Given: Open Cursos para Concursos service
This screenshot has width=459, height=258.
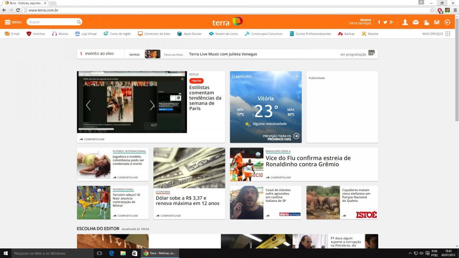Looking at the screenshot, I should (x=264, y=34).
